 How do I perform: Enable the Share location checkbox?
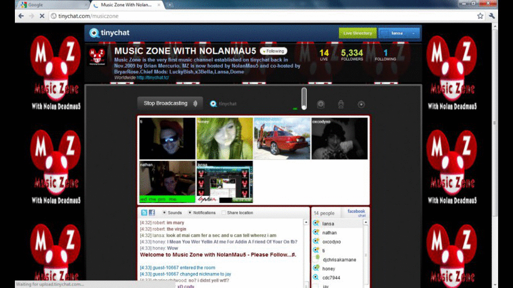pyautogui.click(x=224, y=213)
